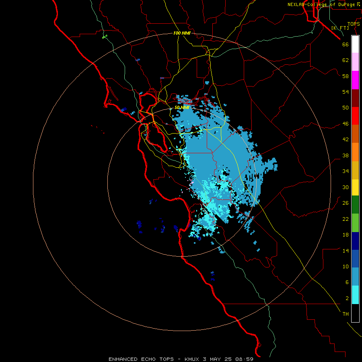Click the '50 NMI' range ring label
This screenshot has height=362, width=362.
(x=182, y=107)
